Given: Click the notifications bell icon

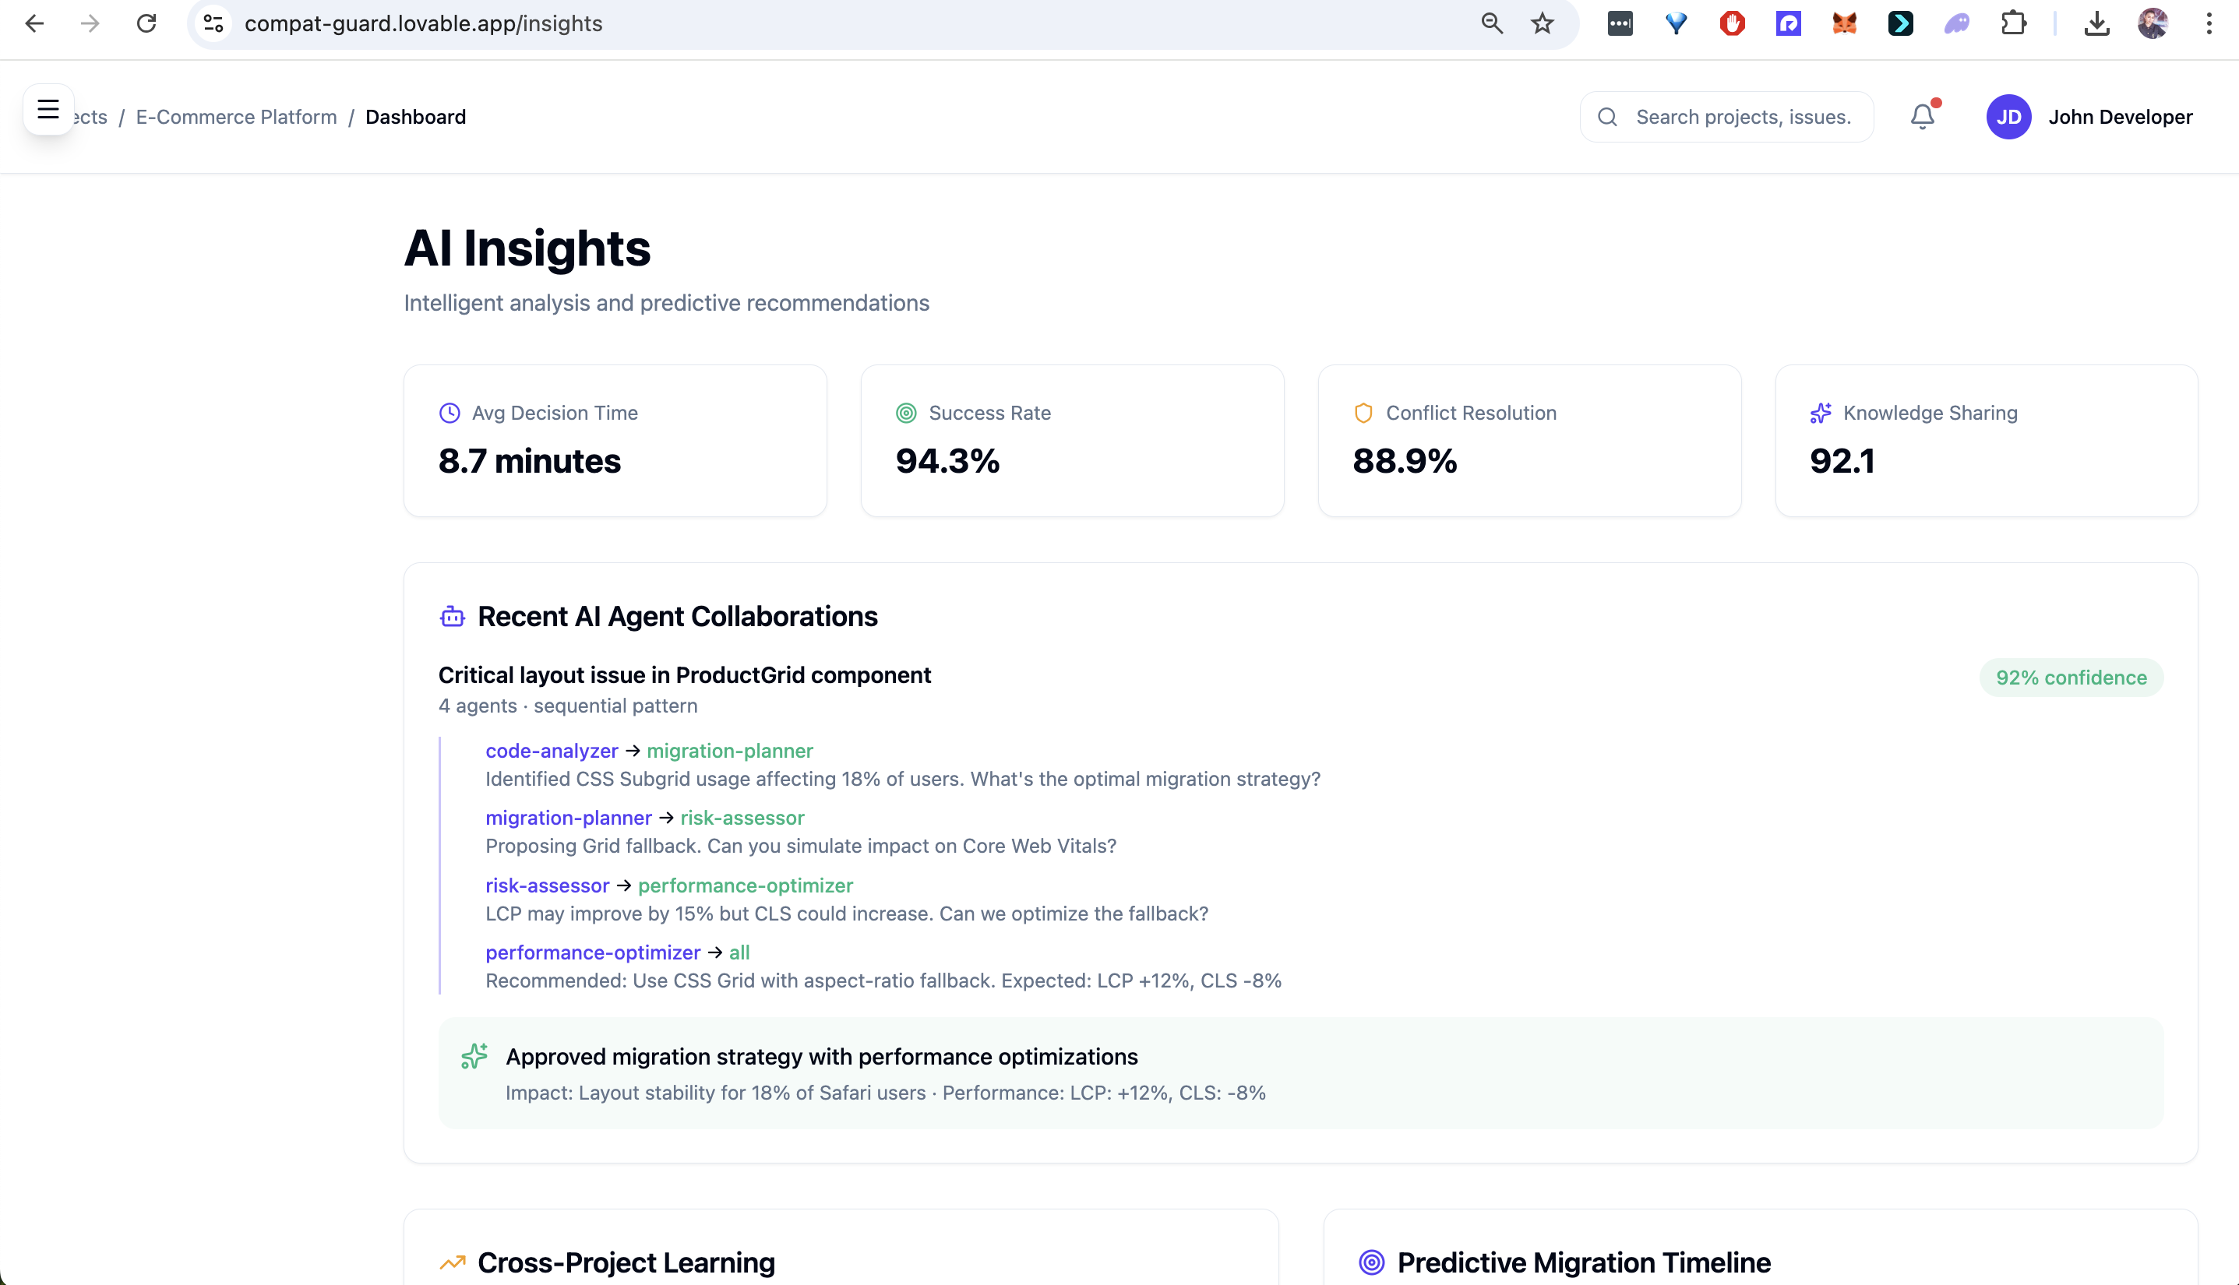Looking at the screenshot, I should click(1922, 117).
